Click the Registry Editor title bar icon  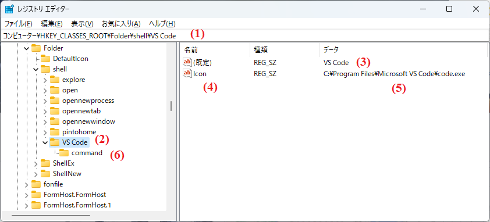[x=9, y=9]
